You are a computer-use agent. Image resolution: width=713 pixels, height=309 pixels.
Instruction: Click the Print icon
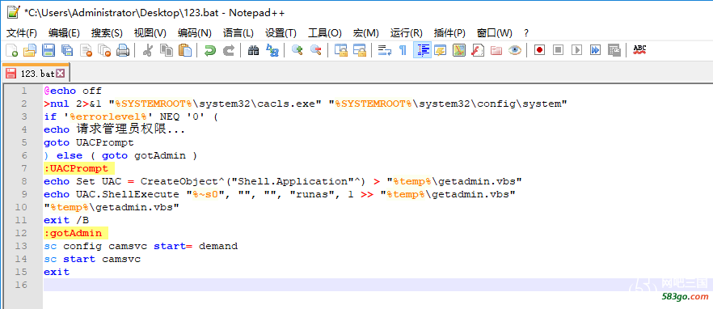[123, 50]
